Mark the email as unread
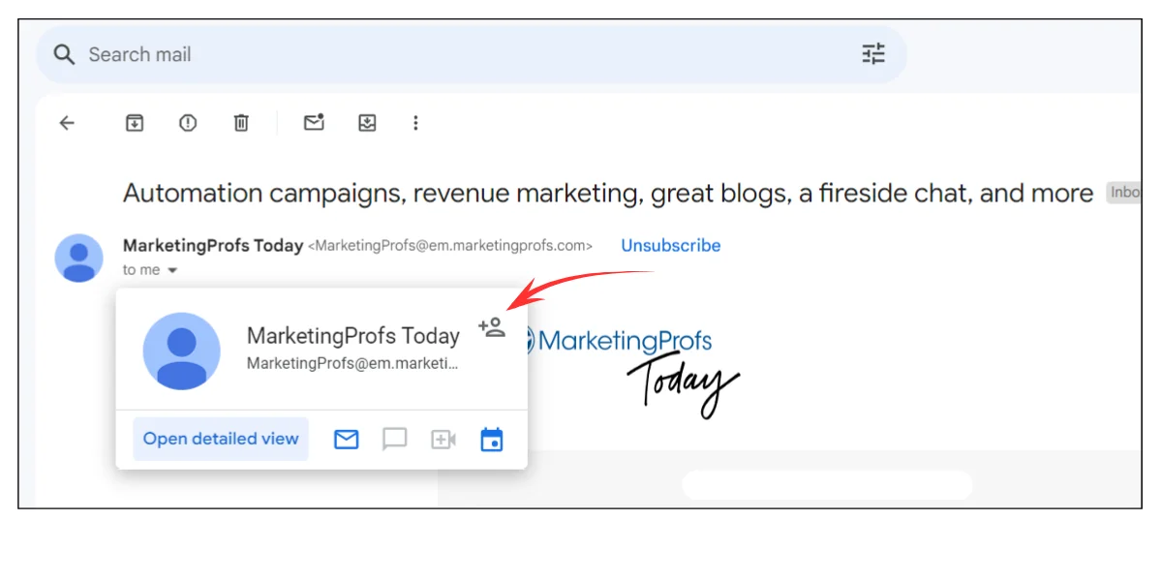Screen dimensions: 1162x581 pyautogui.click(x=314, y=123)
